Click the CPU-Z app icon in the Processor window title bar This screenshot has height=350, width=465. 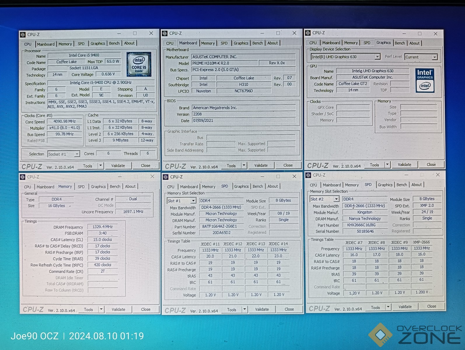click(x=23, y=35)
